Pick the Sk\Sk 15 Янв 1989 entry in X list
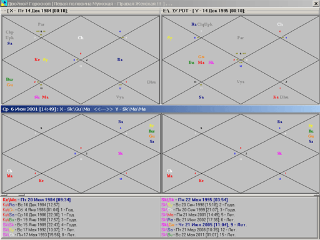Viewport: 320px width, 240px height. [40, 225]
